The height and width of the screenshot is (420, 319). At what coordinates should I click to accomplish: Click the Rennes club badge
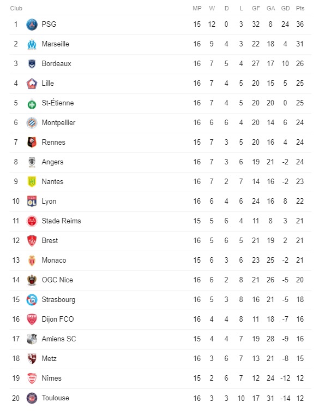click(x=32, y=142)
